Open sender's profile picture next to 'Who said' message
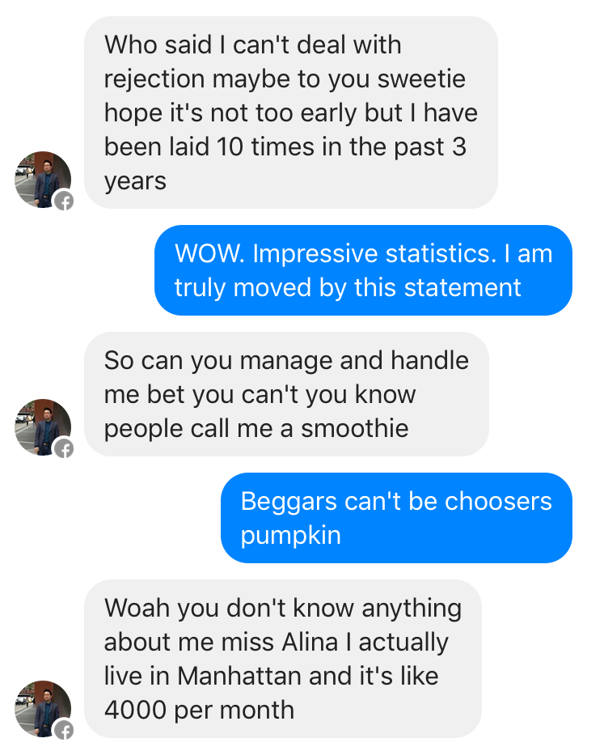604x751 pixels. tap(43, 180)
